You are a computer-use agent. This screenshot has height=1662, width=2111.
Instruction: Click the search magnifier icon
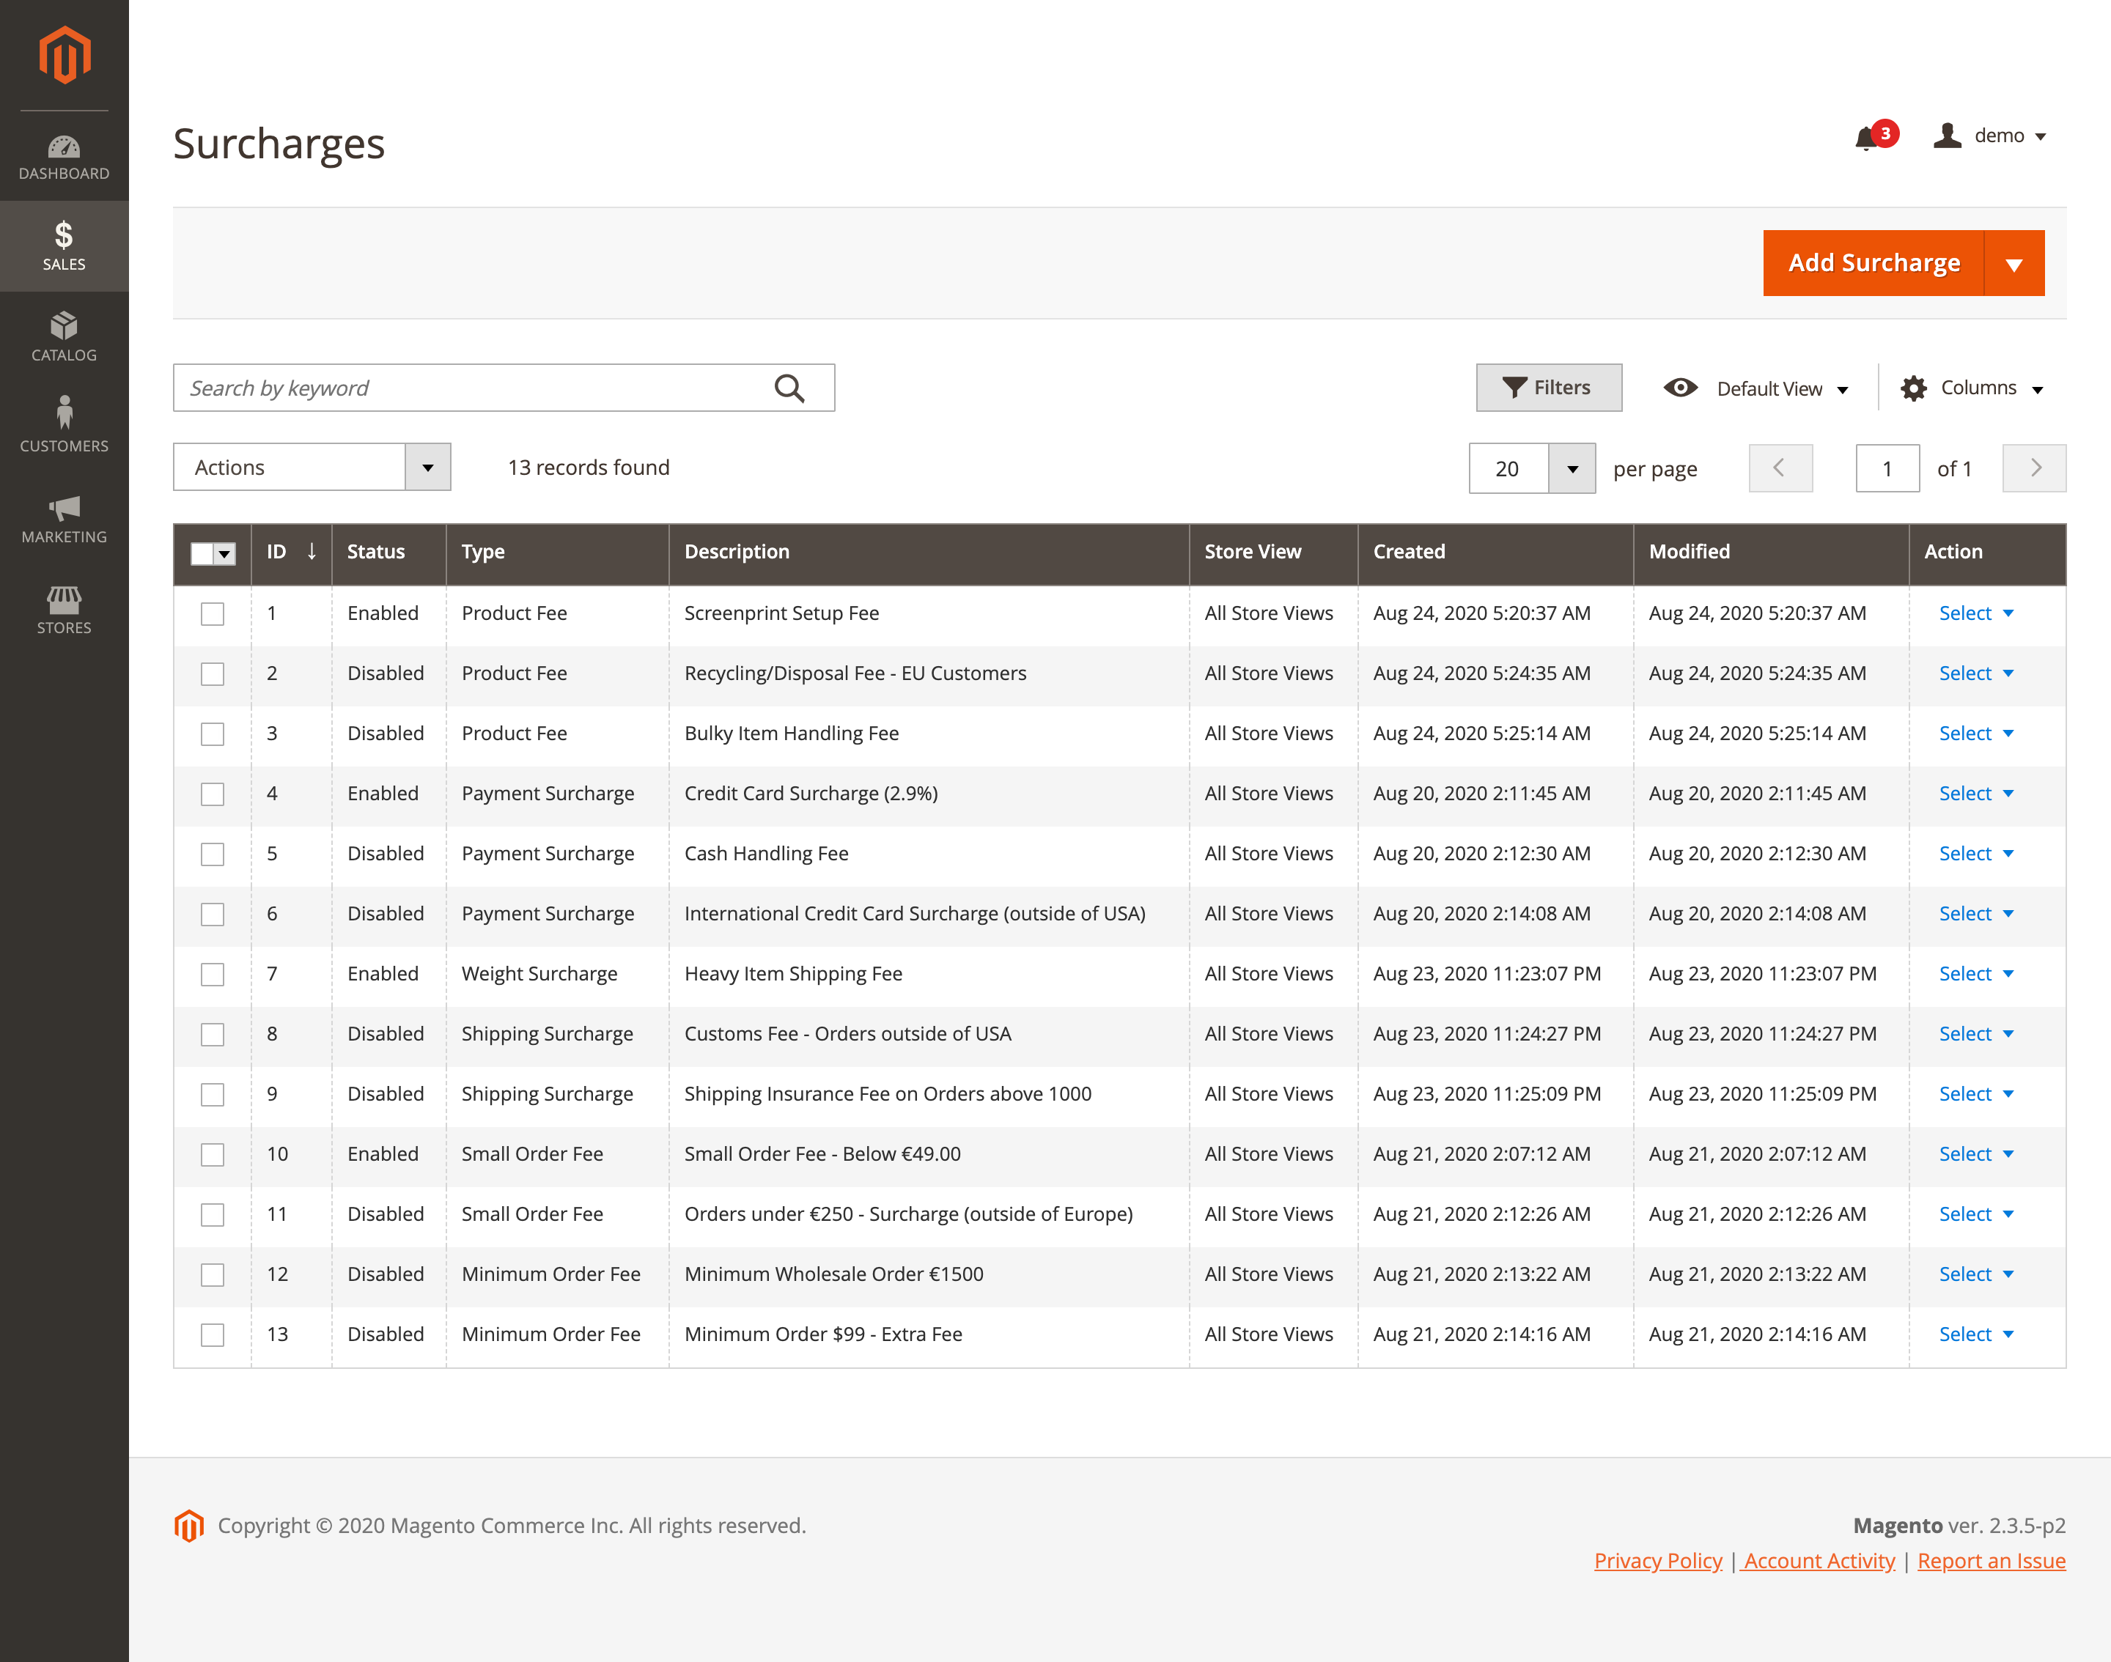(x=789, y=388)
